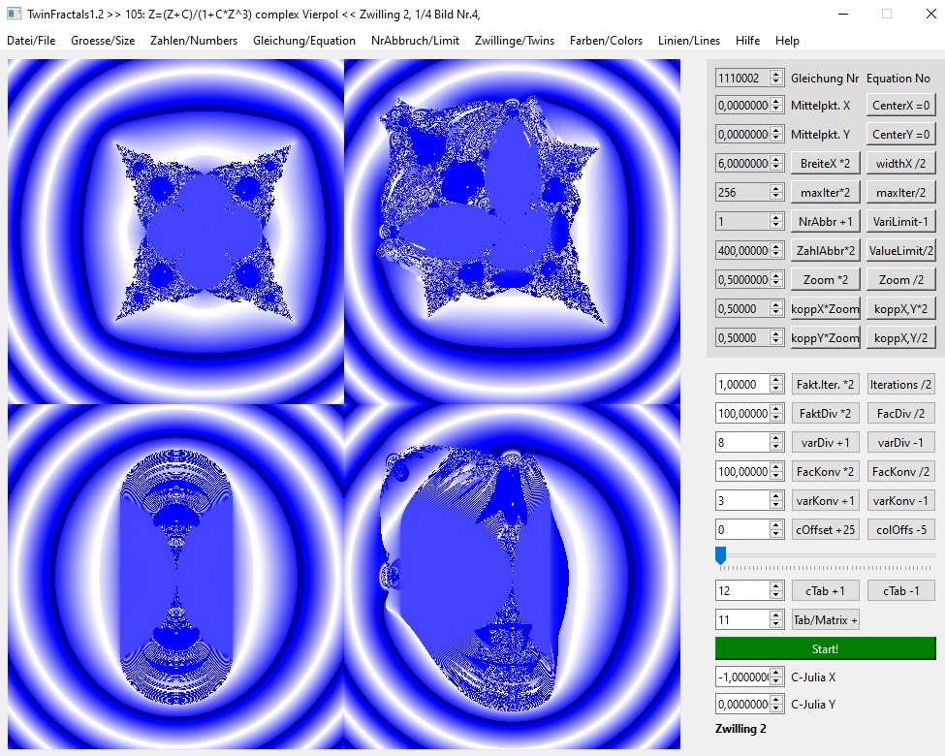Click the ZahlAbbr*2 button
Image resolution: width=945 pixels, height=756 pixels.
pos(825,250)
